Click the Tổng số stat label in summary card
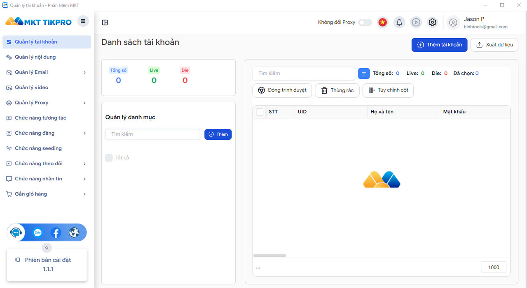This screenshot has height=288, width=527. [118, 70]
